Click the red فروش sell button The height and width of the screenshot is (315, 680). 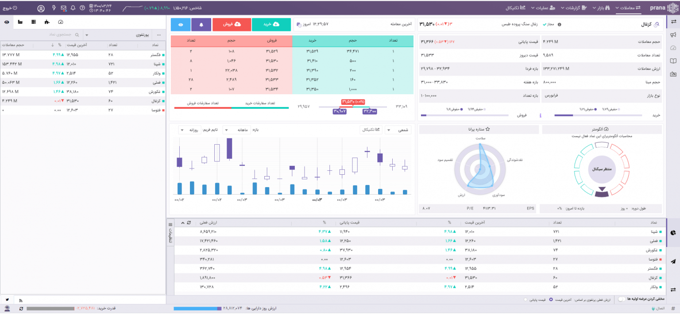(x=232, y=25)
